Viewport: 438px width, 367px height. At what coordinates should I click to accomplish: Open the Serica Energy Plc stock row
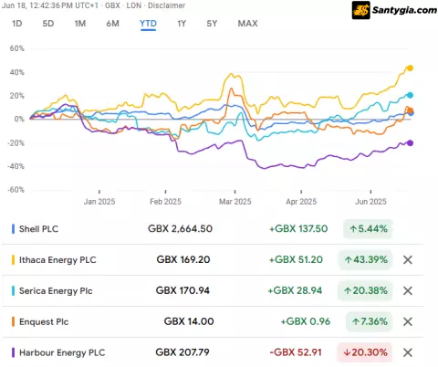click(213, 290)
